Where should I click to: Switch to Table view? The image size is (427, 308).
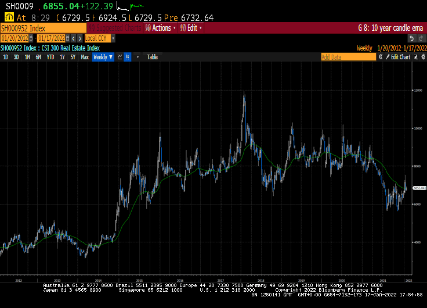(152, 57)
